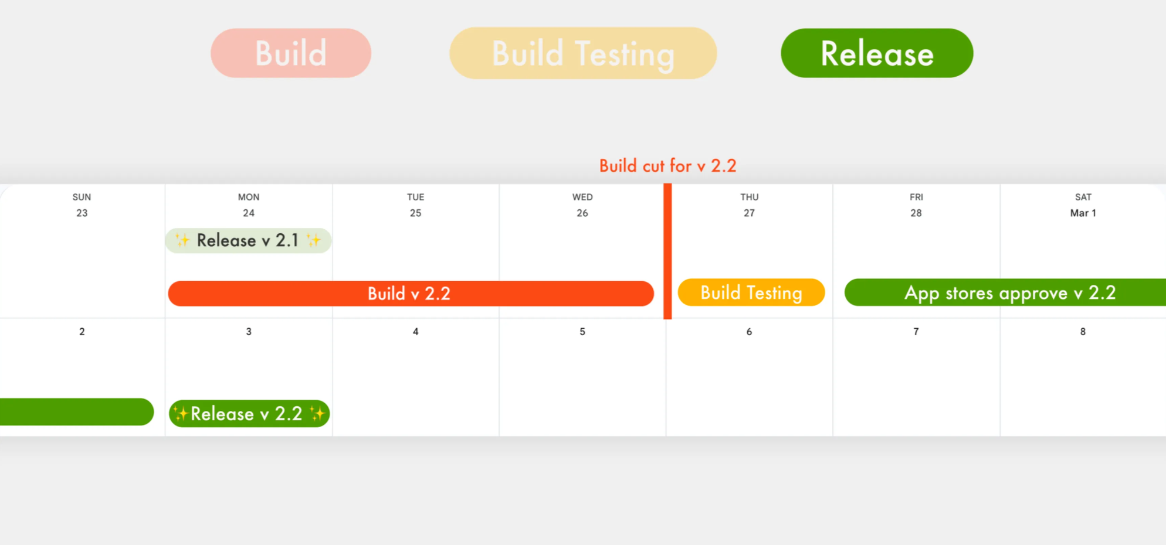The height and width of the screenshot is (545, 1166).
Task: Select Thursday 27 date header
Action: [749, 205]
